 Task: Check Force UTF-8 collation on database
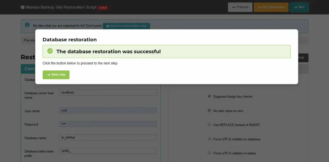(209, 139)
